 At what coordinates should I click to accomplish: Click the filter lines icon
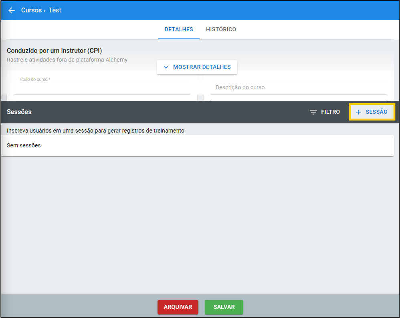313,112
